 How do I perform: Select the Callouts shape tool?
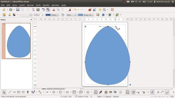click(81, 92)
